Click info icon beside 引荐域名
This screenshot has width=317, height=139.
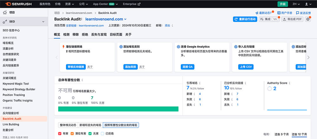(200, 83)
